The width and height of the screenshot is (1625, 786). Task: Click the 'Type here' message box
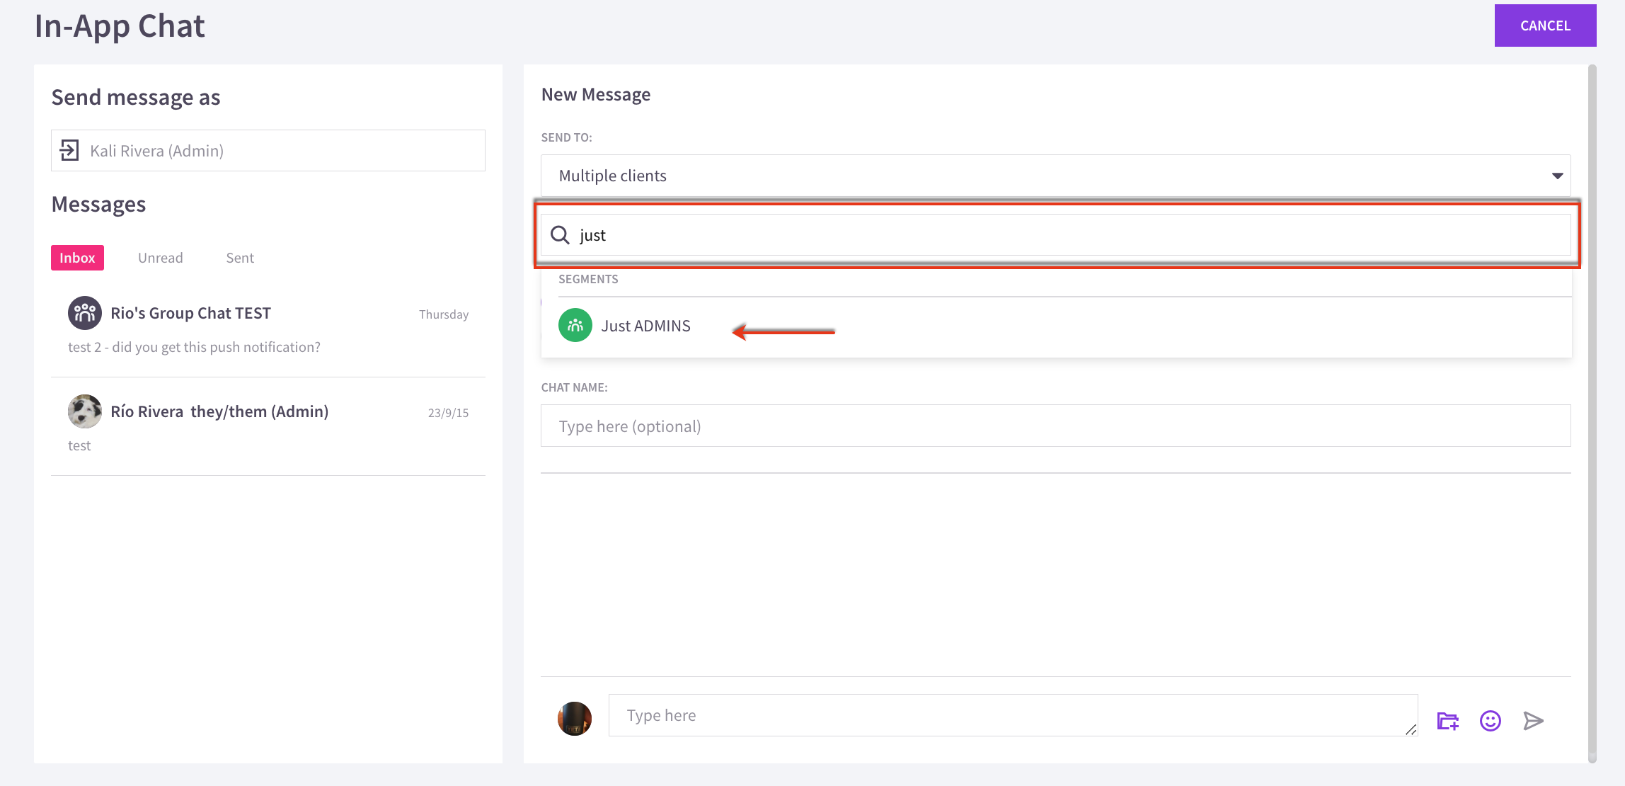tap(1013, 715)
